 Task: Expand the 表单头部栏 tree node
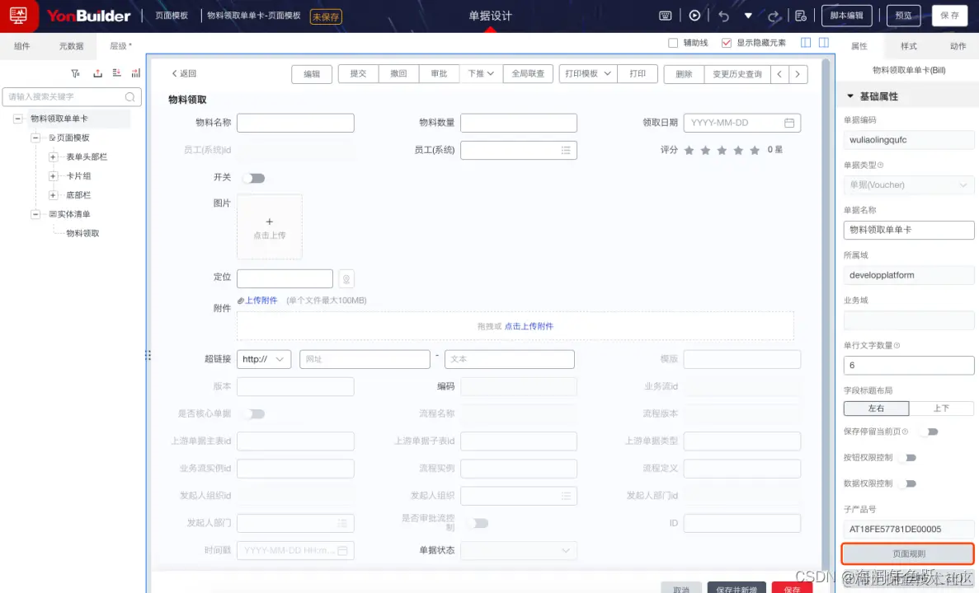tap(53, 157)
